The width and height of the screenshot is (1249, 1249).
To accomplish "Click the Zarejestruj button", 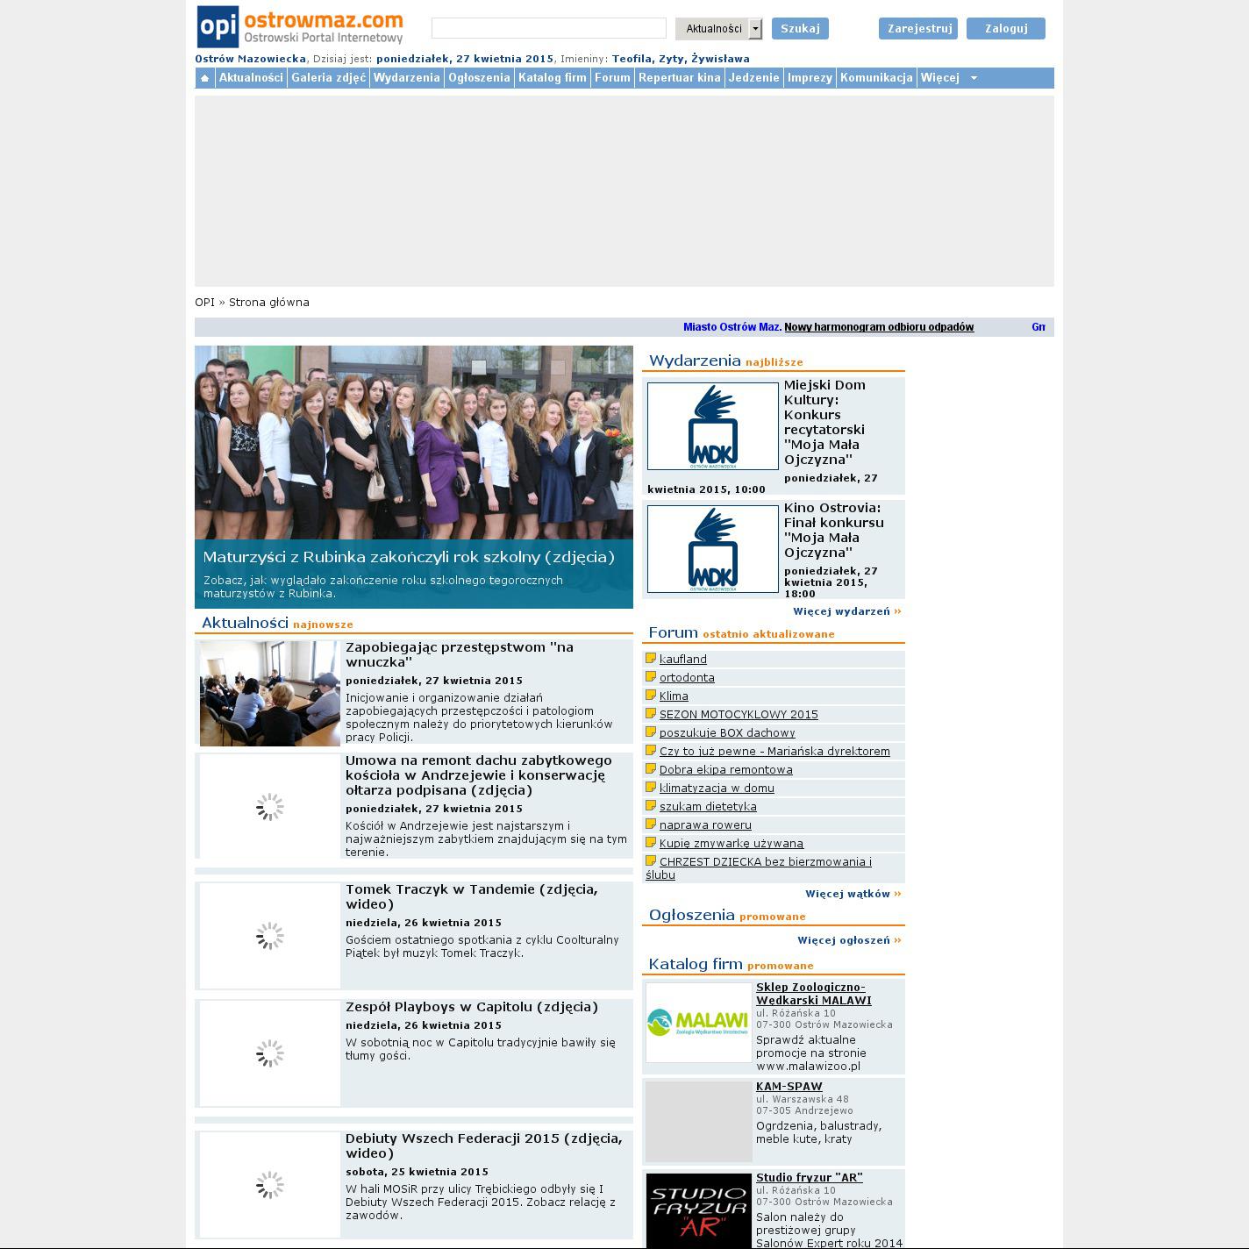I will 918,29.
